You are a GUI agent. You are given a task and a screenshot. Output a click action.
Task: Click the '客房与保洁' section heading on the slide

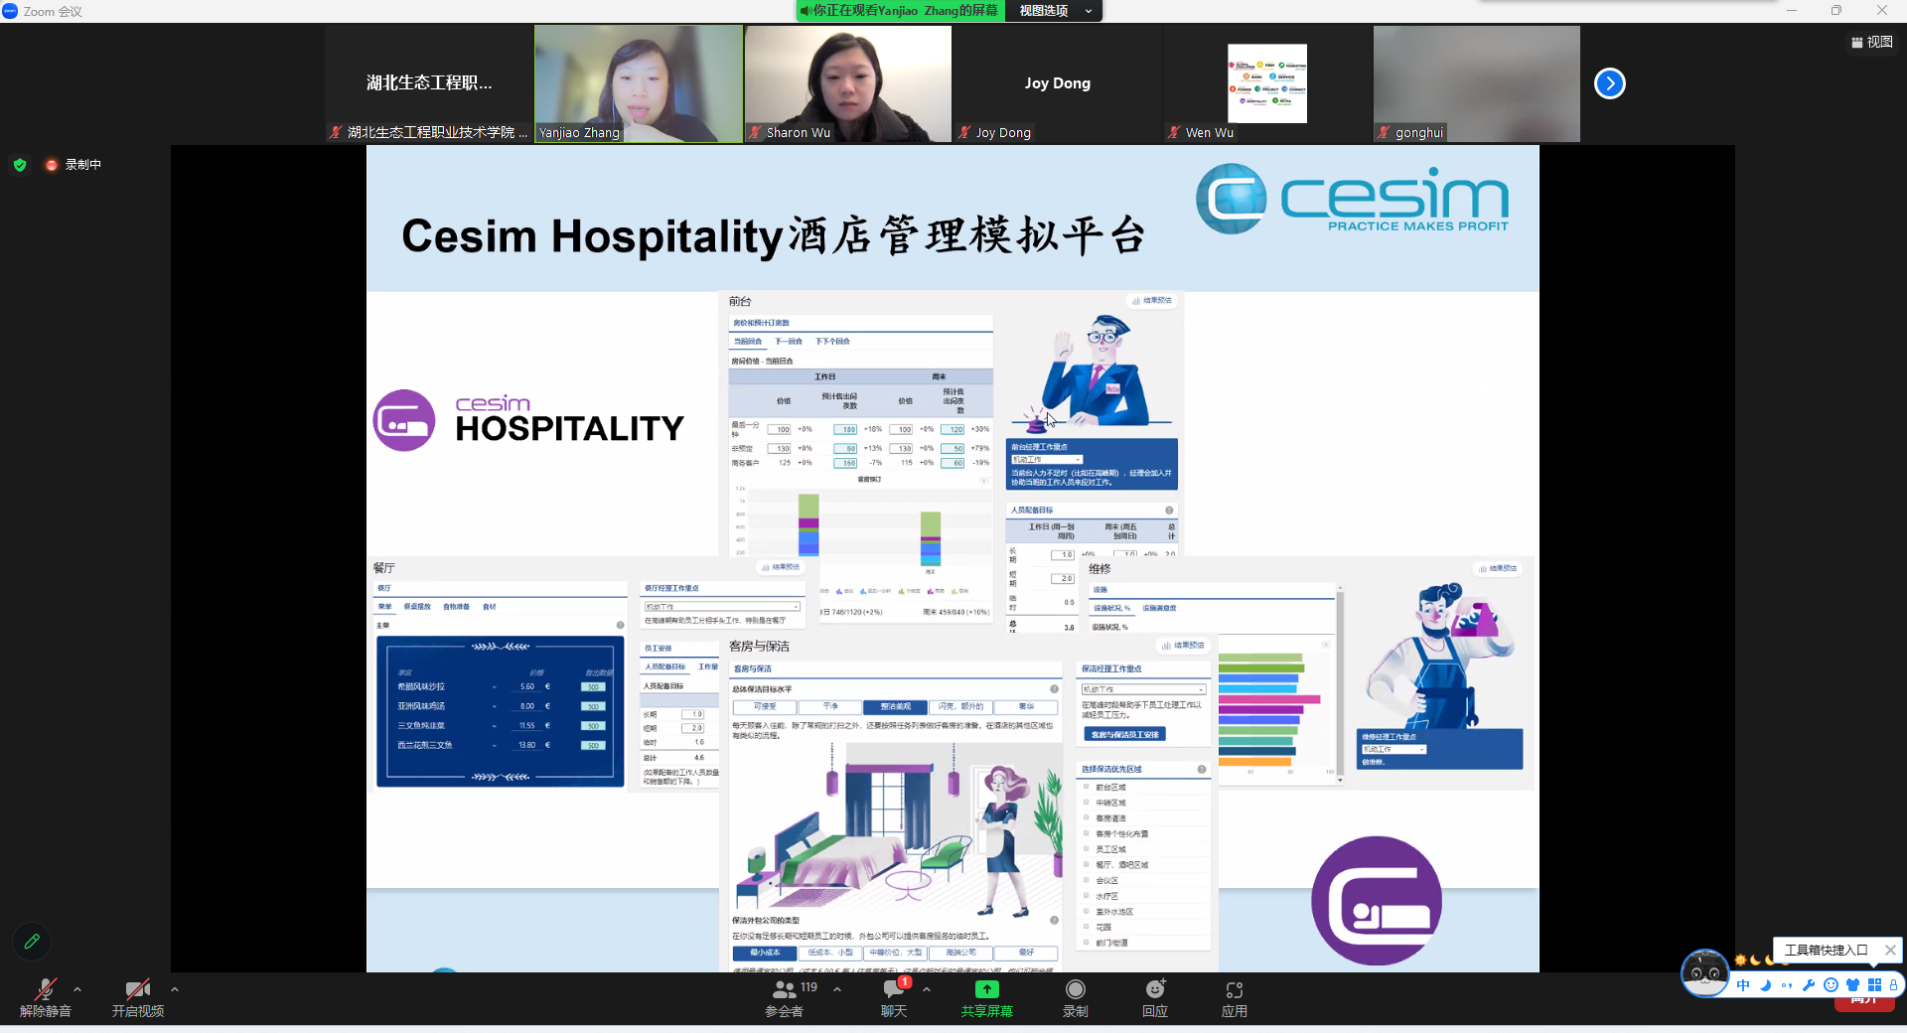pyautogui.click(x=760, y=647)
